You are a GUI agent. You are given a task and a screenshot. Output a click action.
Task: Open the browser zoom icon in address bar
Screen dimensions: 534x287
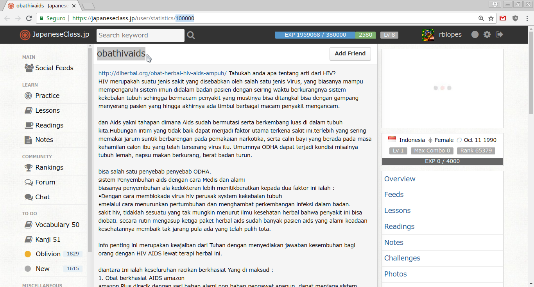pos(481,18)
